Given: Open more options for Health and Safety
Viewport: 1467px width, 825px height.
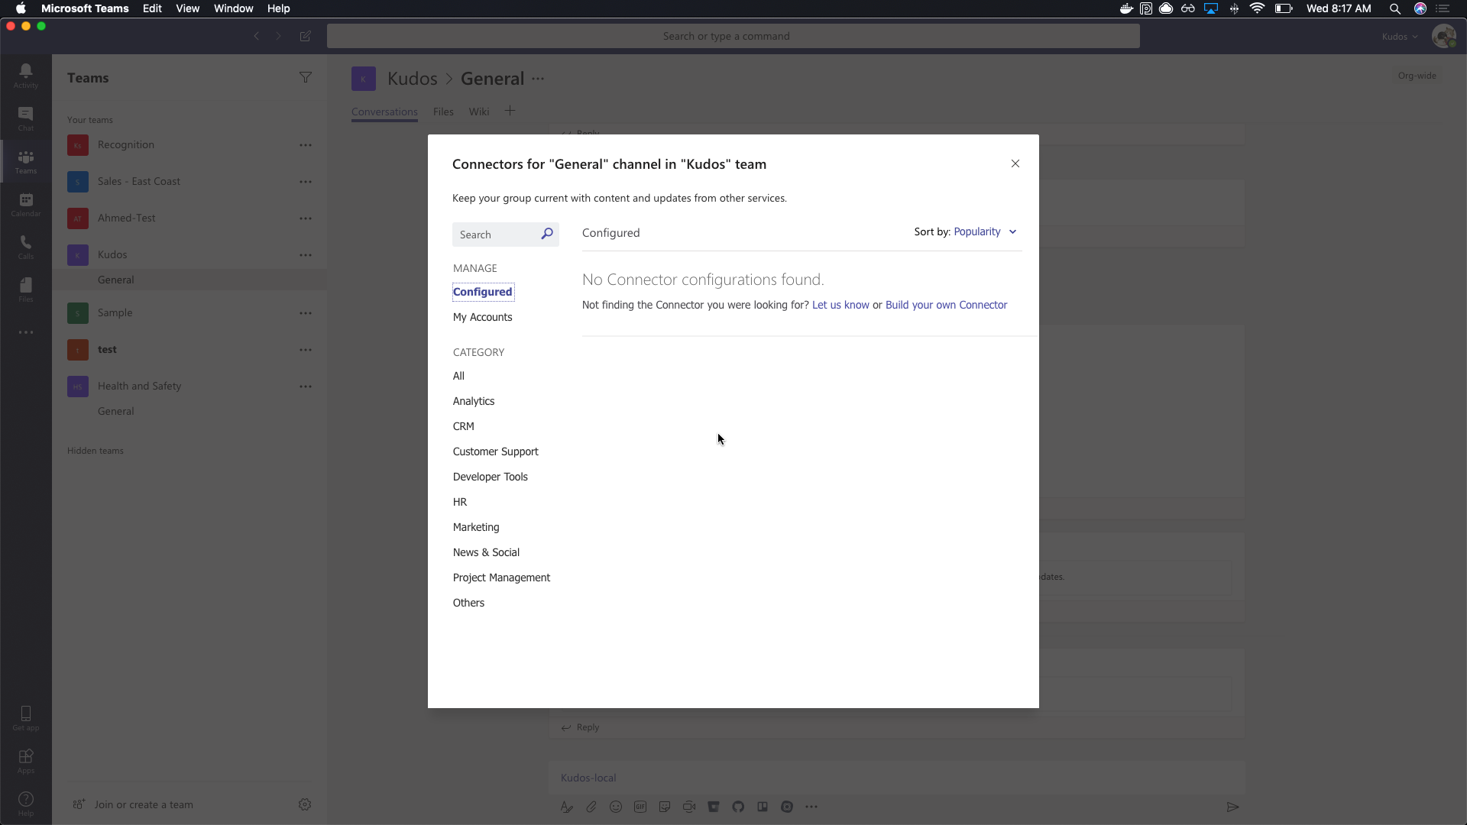Looking at the screenshot, I should (306, 386).
